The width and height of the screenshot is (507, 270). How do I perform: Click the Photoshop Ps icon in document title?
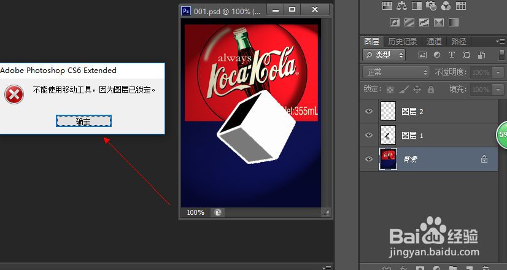pyautogui.click(x=186, y=11)
